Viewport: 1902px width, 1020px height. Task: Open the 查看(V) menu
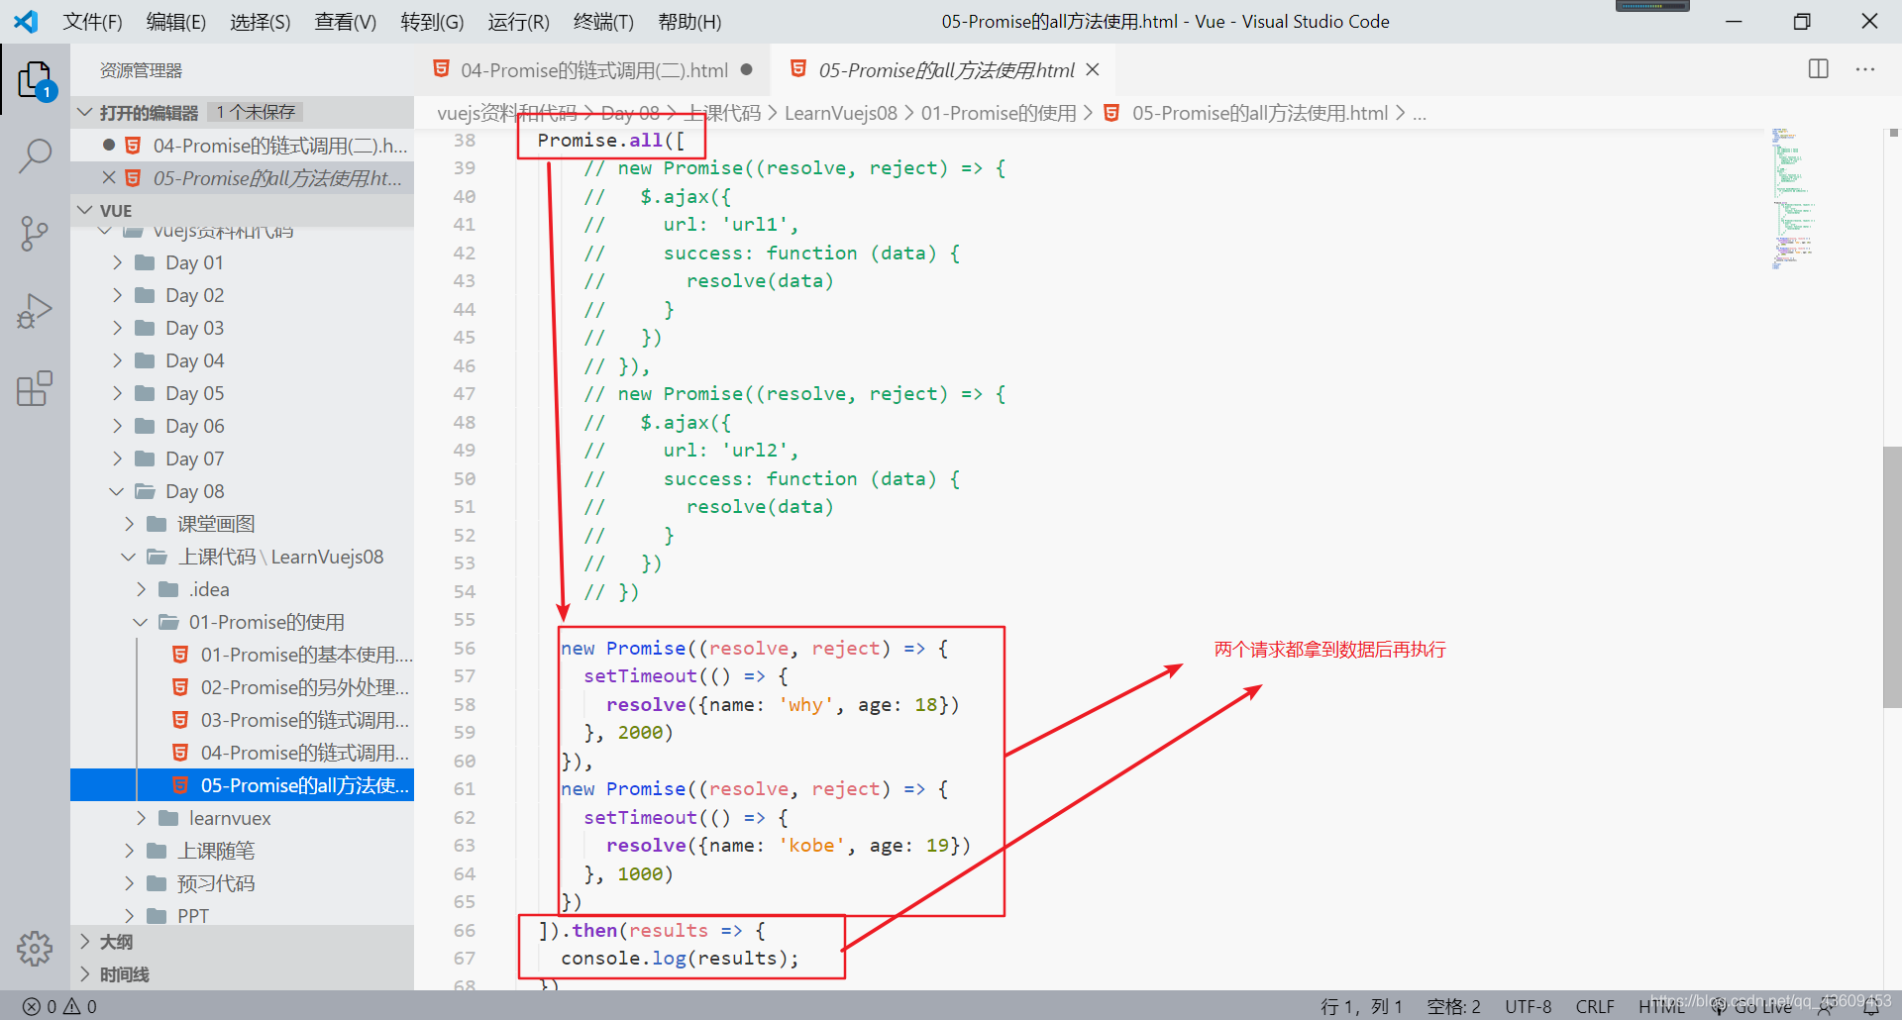pos(346,22)
